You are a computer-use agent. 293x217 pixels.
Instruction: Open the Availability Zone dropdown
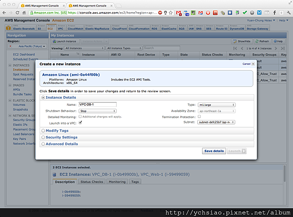(x=216, y=111)
